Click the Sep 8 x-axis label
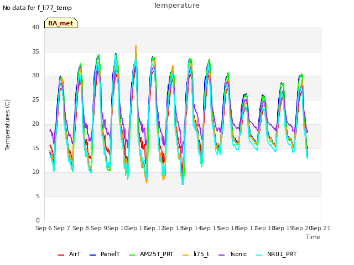354x265 pixels. pos(81,228)
